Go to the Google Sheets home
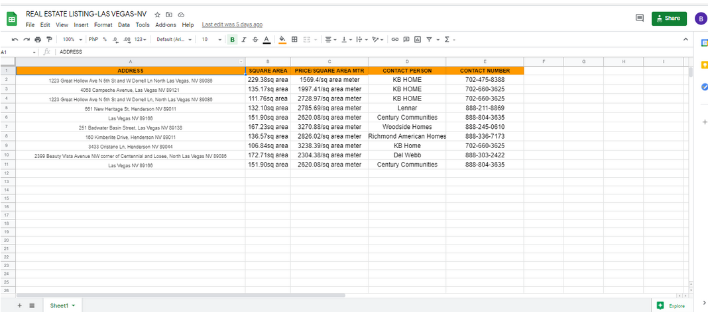The width and height of the screenshot is (708, 312). (12, 19)
